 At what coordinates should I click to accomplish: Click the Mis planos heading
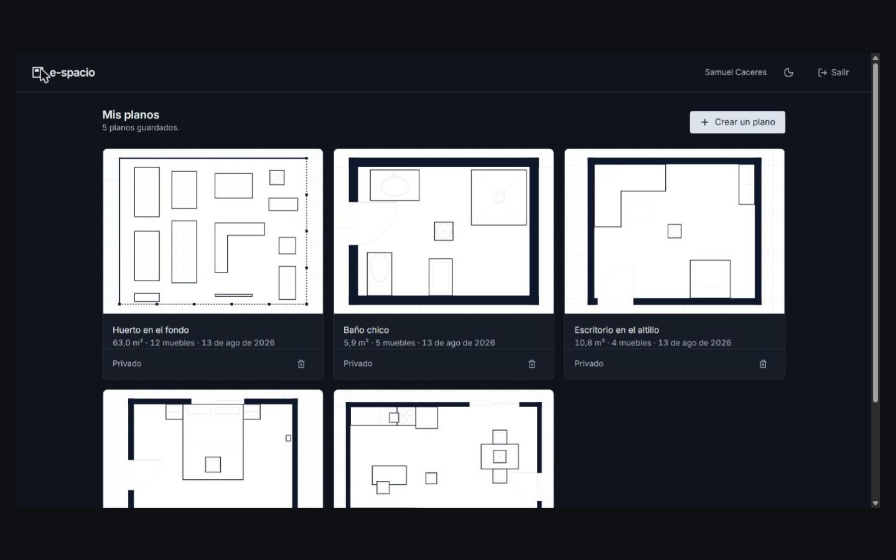(131, 114)
